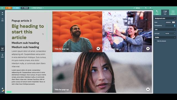Publish the page
The image size is (177, 100).
pyautogui.click(x=25, y=8)
